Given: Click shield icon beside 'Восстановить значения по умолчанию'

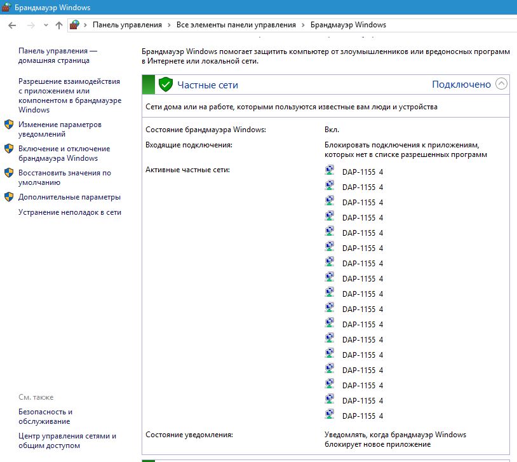Looking at the screenshot, I should tap(9, 173).
